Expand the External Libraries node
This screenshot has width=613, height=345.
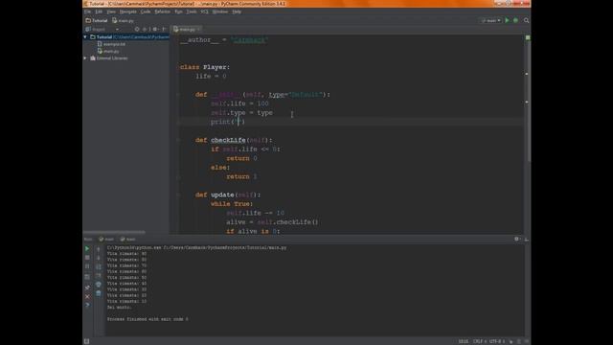click(85, 58)
